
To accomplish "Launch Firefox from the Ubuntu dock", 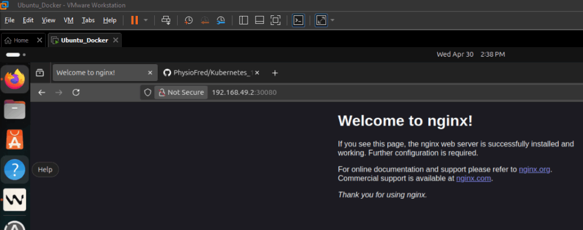I will point(15,79).
